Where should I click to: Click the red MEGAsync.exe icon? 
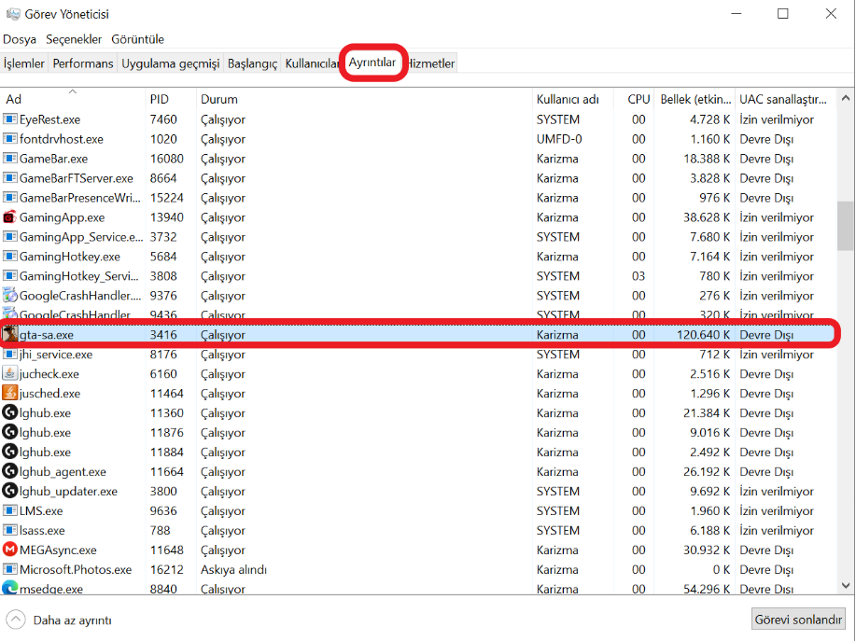click(x=10, y=550)
